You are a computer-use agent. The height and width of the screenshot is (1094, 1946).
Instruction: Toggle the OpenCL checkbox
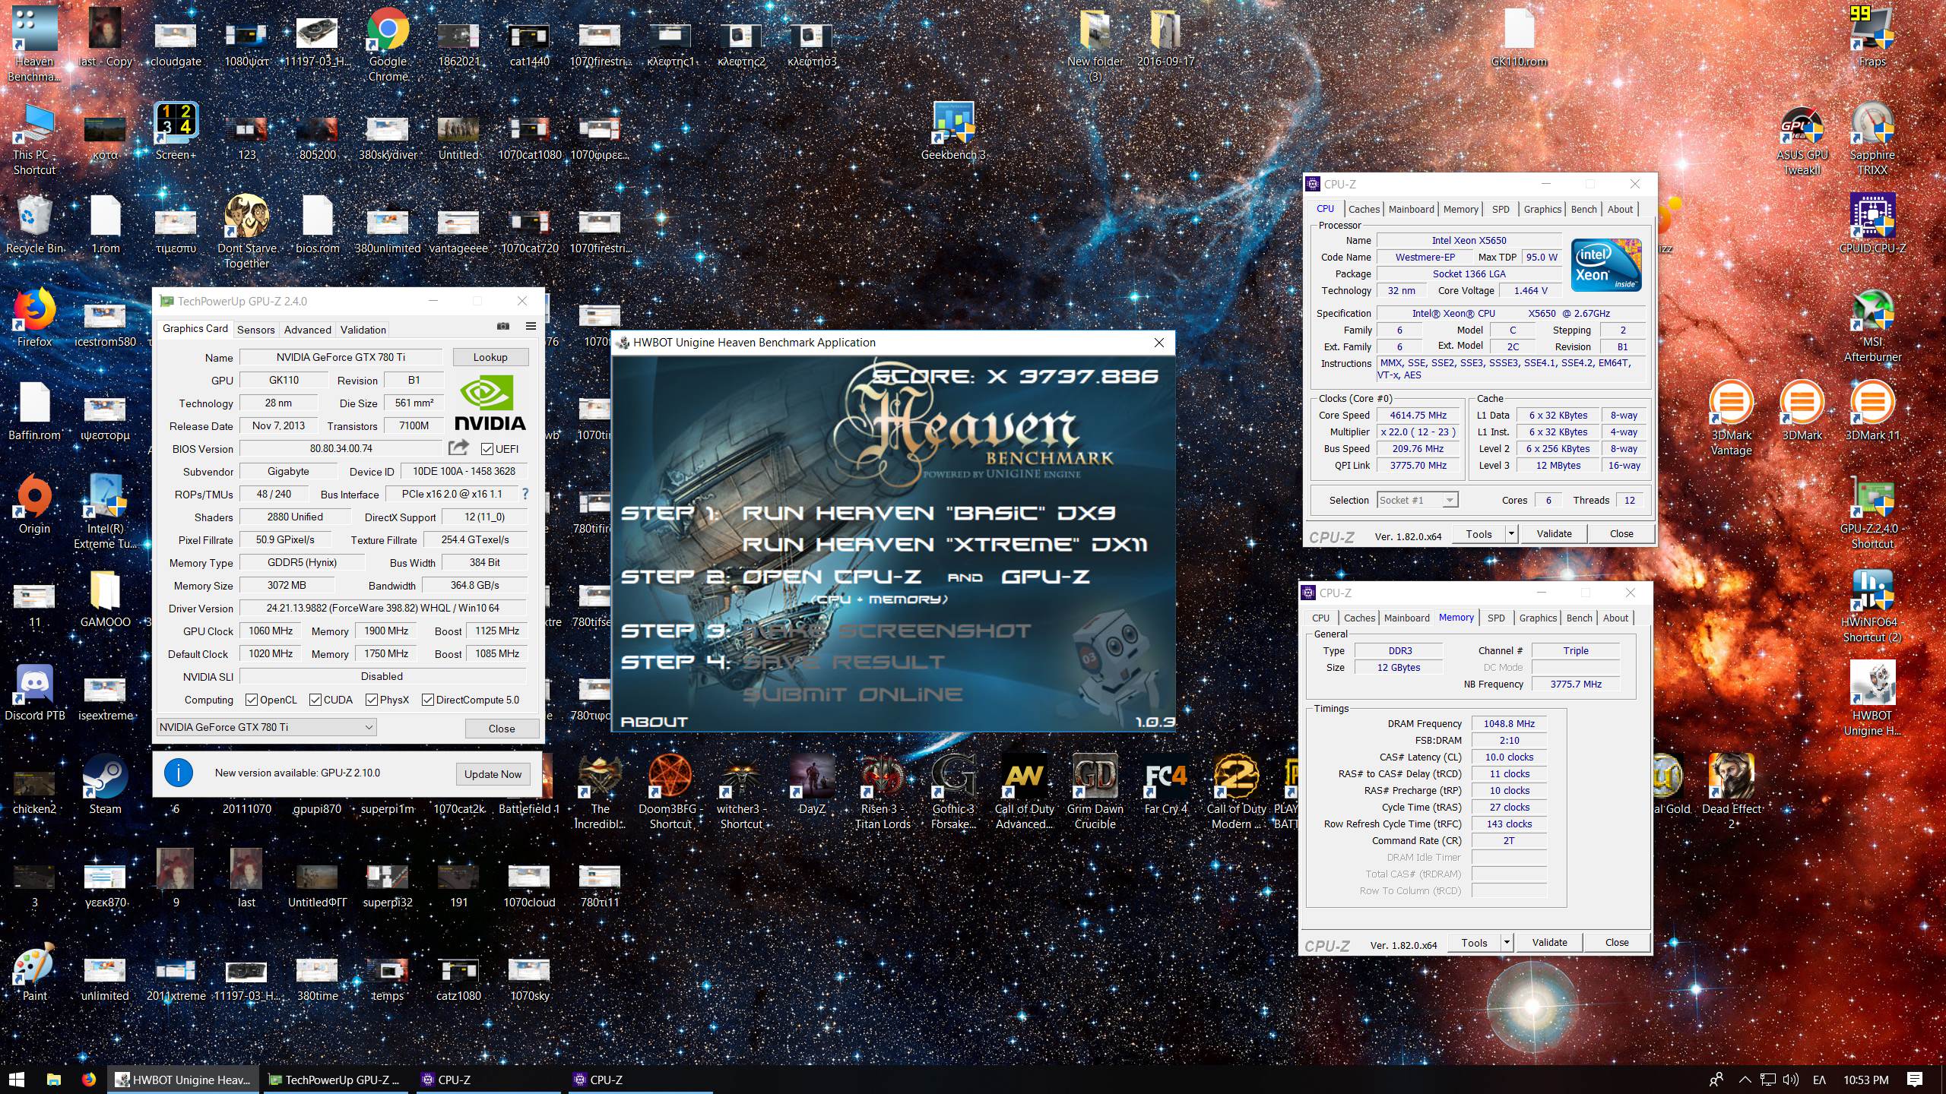click(x=252, y=700)
